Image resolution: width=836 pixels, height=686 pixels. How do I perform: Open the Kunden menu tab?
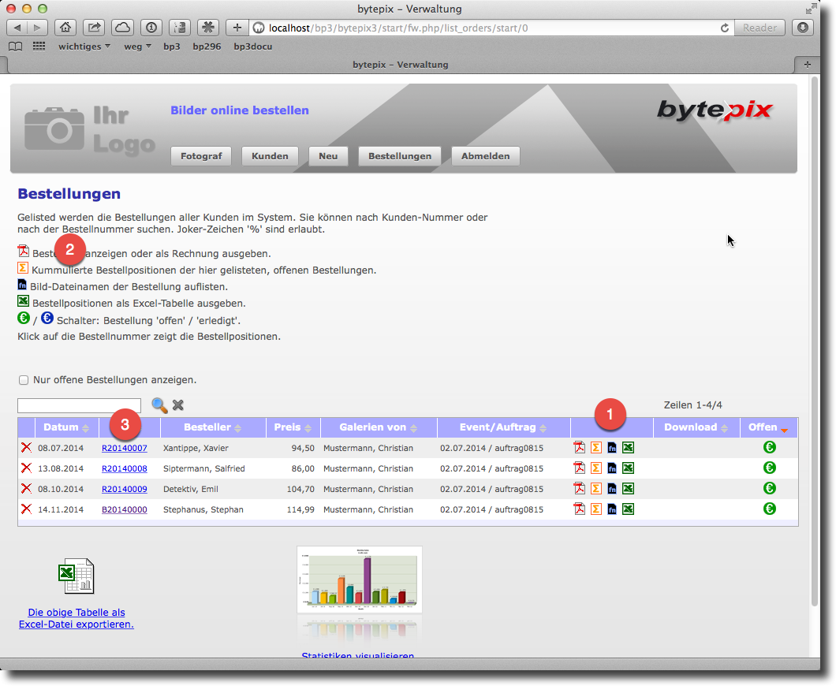[270, 156]
